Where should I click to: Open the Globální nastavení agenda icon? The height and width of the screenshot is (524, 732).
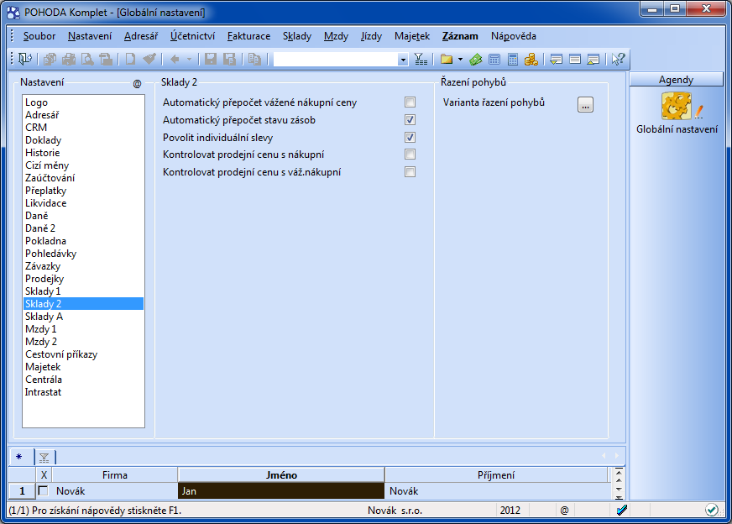pyautogui.click(x=677, y=113)
